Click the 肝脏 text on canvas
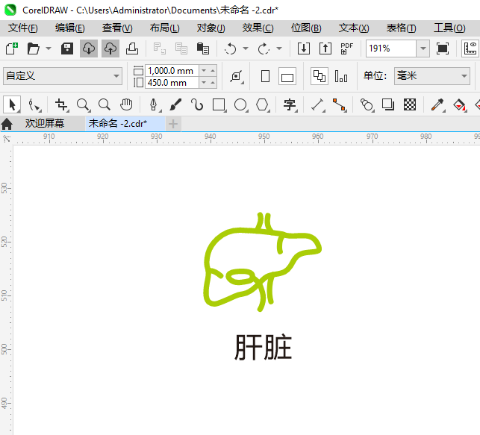 point(264,347)
